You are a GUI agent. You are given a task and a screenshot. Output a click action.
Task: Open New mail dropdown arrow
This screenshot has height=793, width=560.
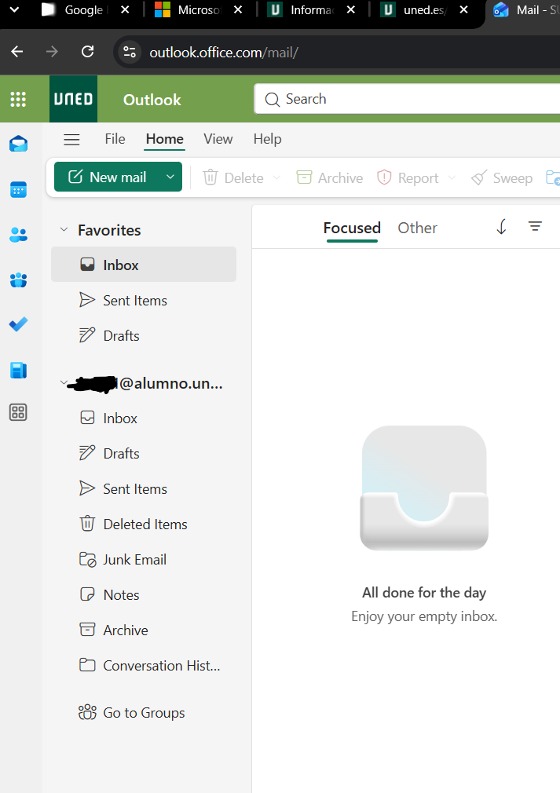[x=170, y=177]
